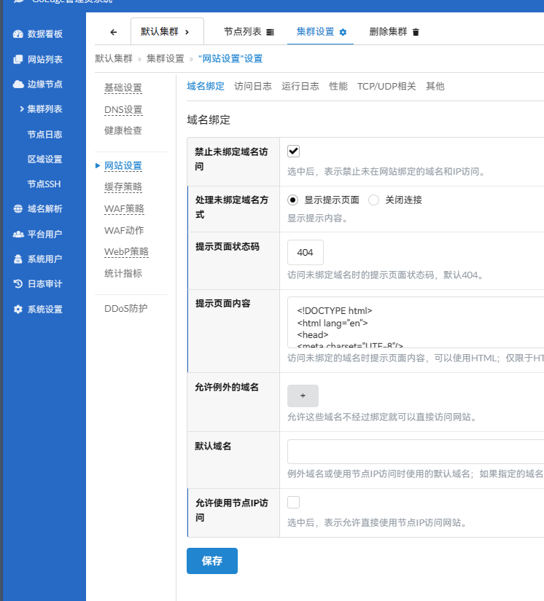
Task: Click the 默认域名 input field
Action: (x=416, y=452)
